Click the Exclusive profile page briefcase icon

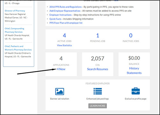136,91
